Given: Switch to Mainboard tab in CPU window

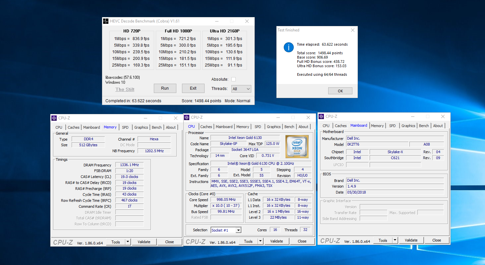Looking at the screenshot, I should click(x=224, y=127).
